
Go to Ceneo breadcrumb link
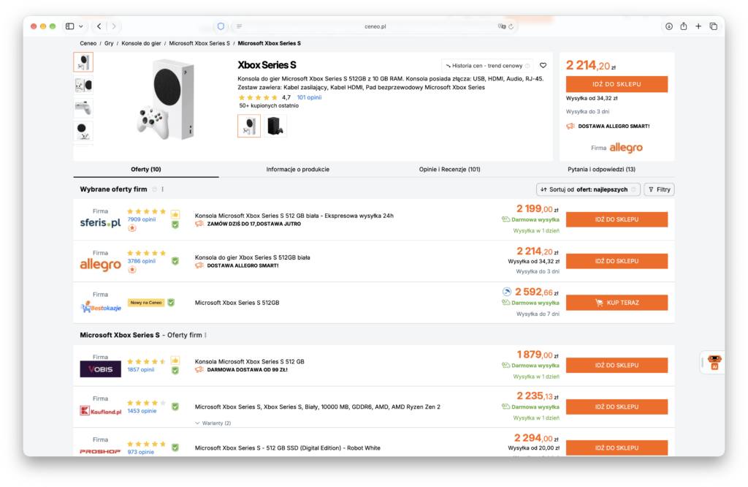[x=88, y=43]
